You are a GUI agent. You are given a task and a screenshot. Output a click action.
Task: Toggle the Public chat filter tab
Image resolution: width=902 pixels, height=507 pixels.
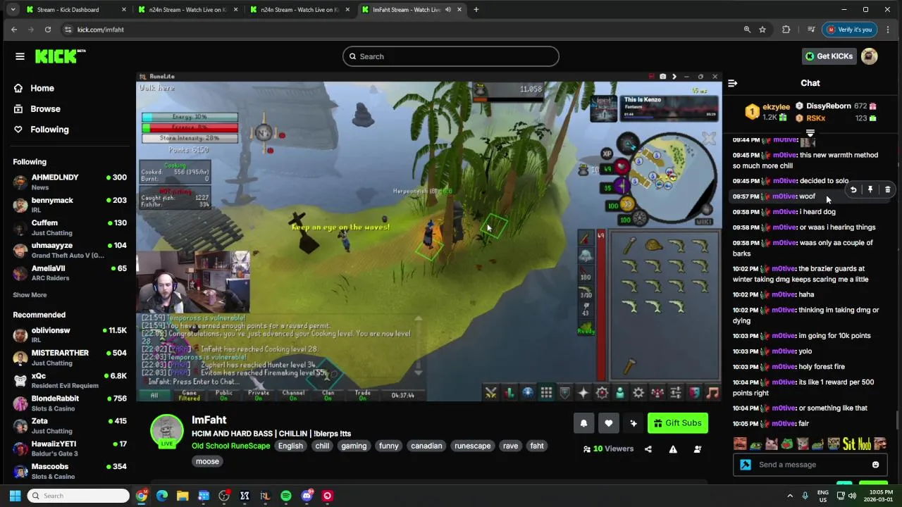[x=224, y=395]
